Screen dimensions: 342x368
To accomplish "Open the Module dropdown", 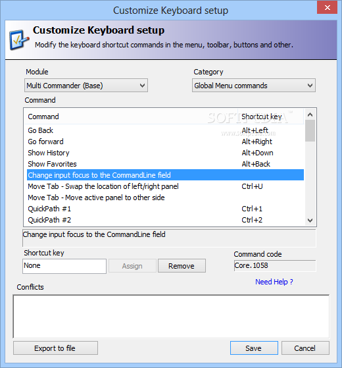I will click(86, 86).
